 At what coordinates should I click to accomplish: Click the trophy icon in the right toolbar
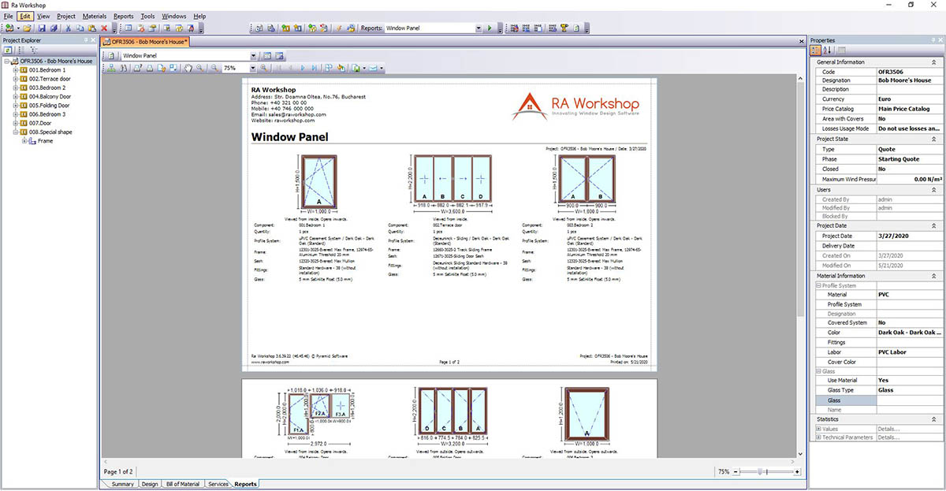tap(564, 28)
